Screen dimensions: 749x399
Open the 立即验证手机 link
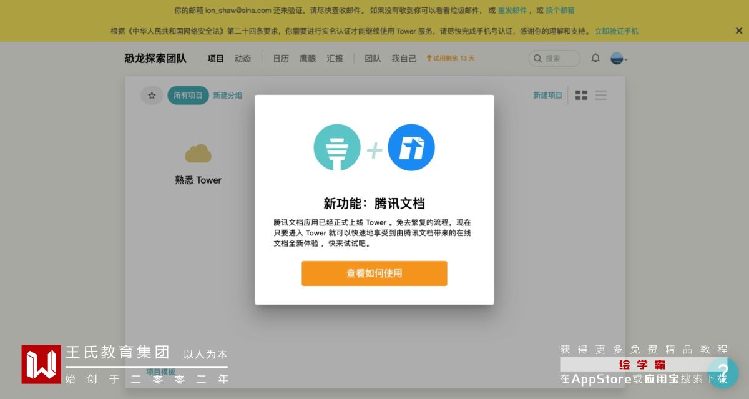(x=616, y=31)
